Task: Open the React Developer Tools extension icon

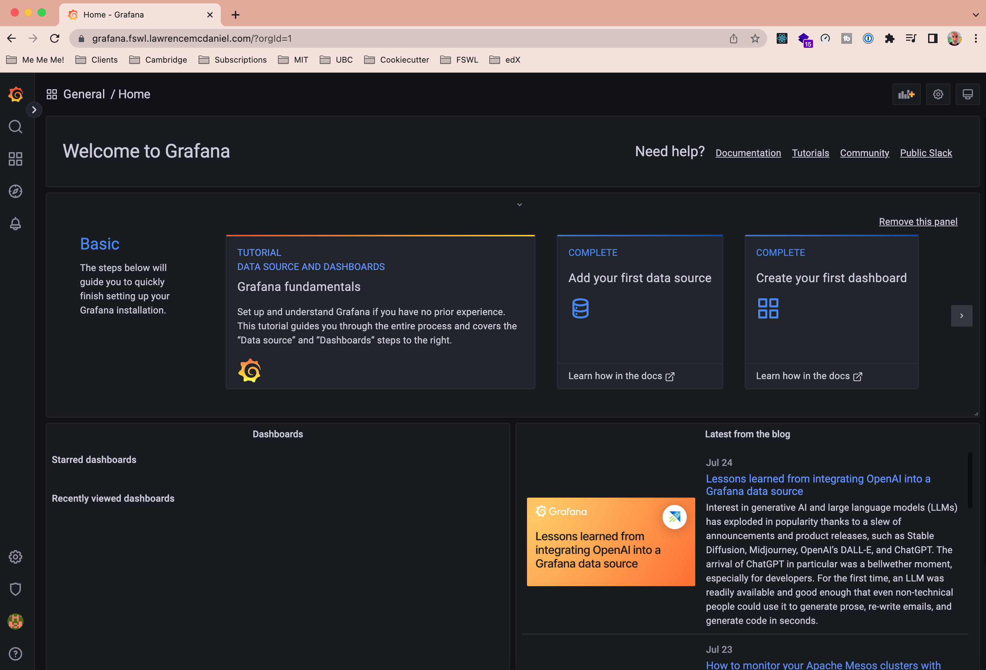Action: (782, 39)
